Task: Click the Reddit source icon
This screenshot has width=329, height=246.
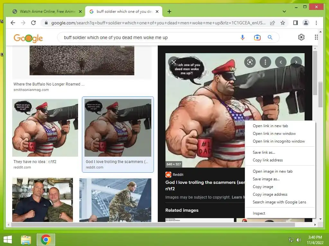Action: [x=168, y=175]
